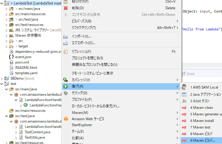The width and height of the screenshot is (222, 144).
Task: Expand the SBDemo project
Action: (x=2, y=78)
